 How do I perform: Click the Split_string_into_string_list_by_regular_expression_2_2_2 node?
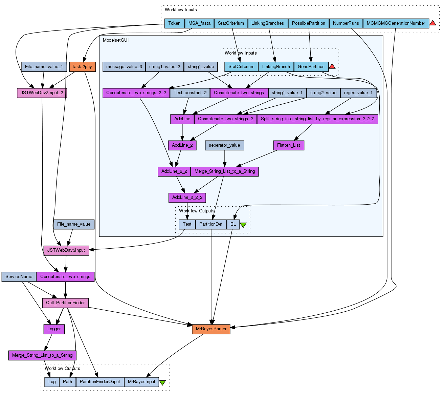(317, 119)
